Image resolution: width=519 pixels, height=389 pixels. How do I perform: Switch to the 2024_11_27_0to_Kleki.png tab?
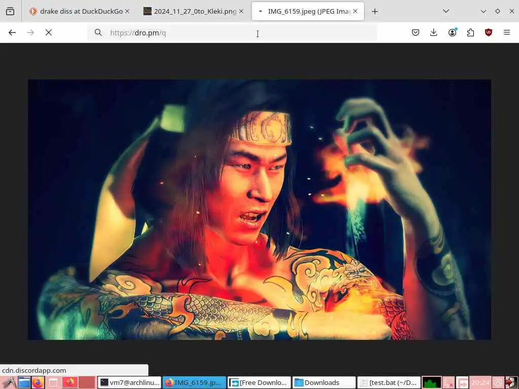pos(194,11)
